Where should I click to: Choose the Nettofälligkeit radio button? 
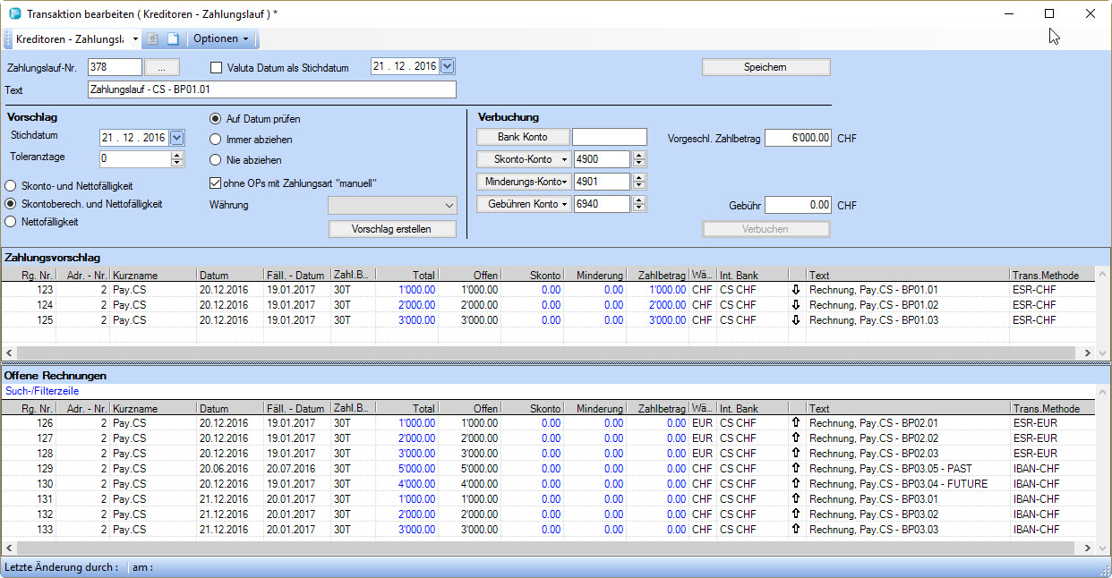click(x=11, y=221)
